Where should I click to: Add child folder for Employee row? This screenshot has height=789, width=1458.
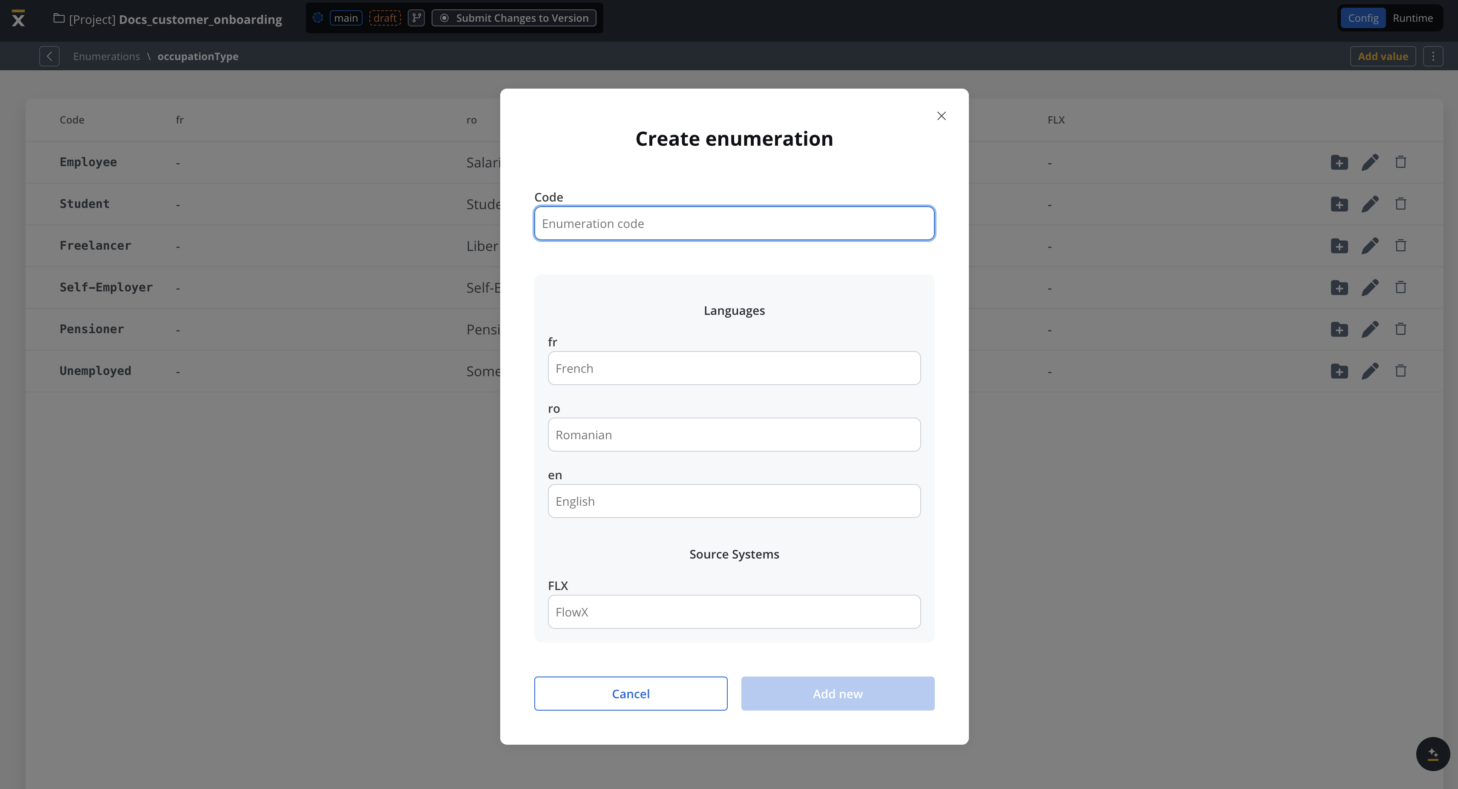coord(1339,162)
